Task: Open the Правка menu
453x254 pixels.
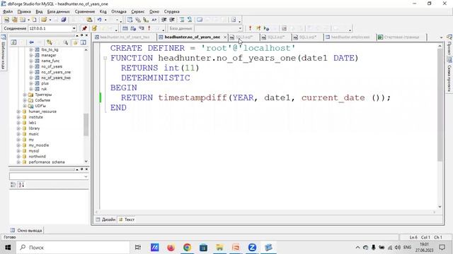Action: pyautogui.click(x=24, y=11)
